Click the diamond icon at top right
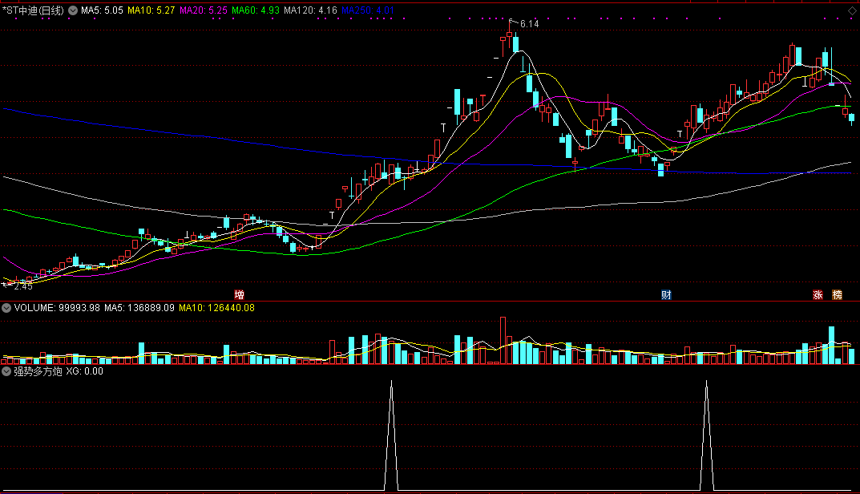 852,10
